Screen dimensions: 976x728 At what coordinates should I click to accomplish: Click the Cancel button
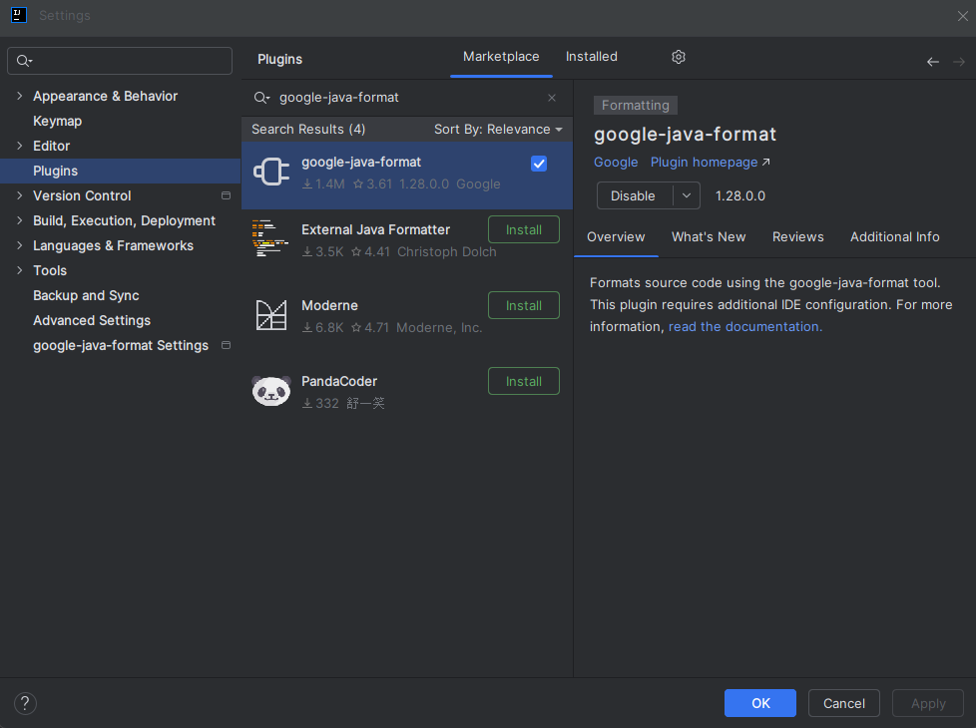(844, 703)
